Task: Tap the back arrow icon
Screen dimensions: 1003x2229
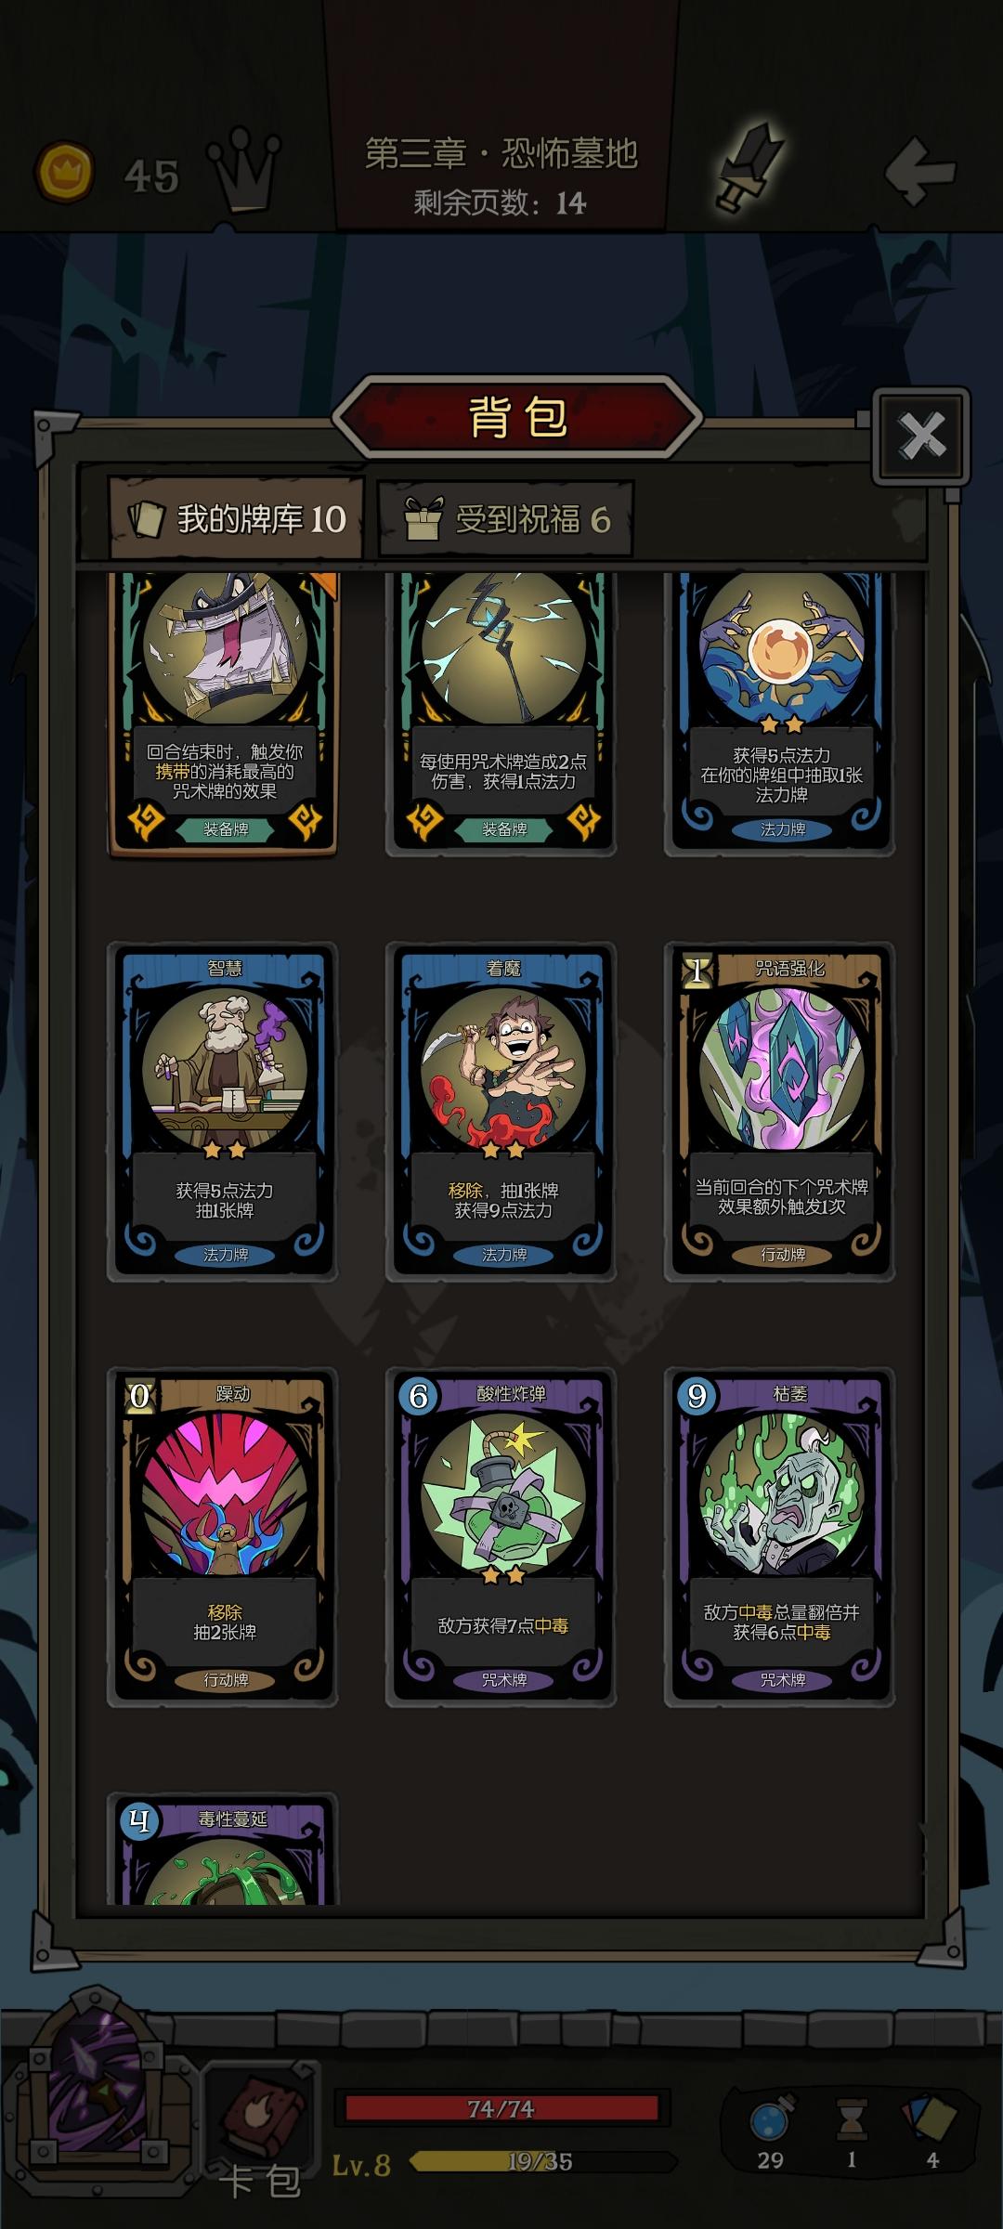Action: (x=918, y=171)
